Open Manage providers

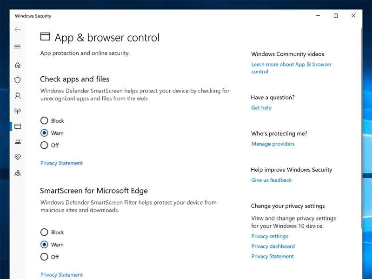pyautogui.click(x=272, y=144)
